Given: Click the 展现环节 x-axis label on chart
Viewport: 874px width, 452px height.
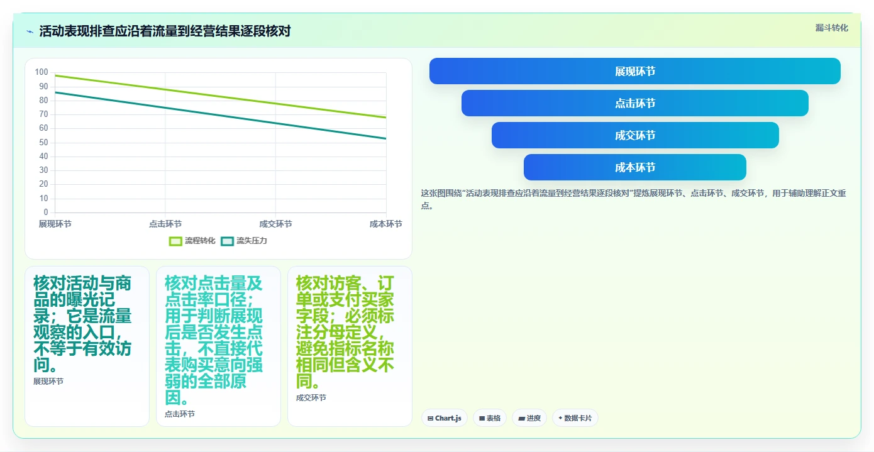Looking at the screenshot, I should [55, 224].
